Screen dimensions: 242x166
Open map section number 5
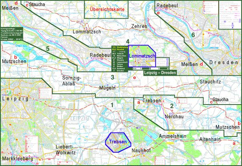tap(47, 49)
